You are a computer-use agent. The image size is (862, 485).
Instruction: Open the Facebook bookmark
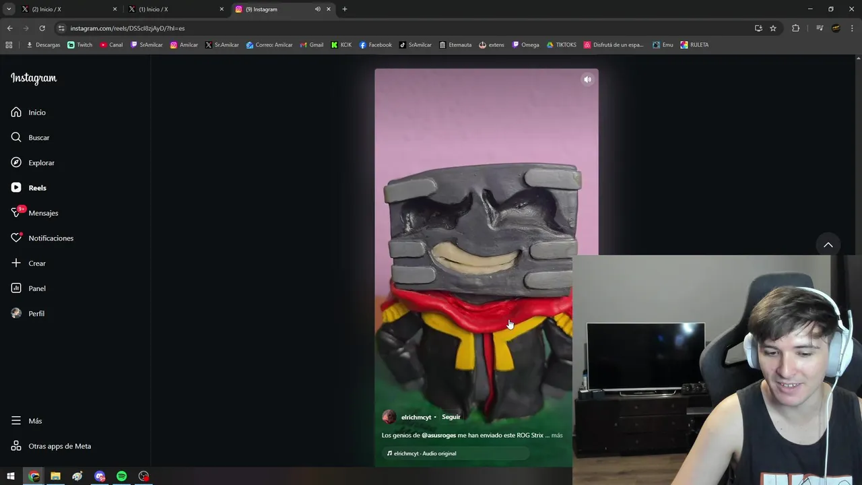[x=375, y=45]
